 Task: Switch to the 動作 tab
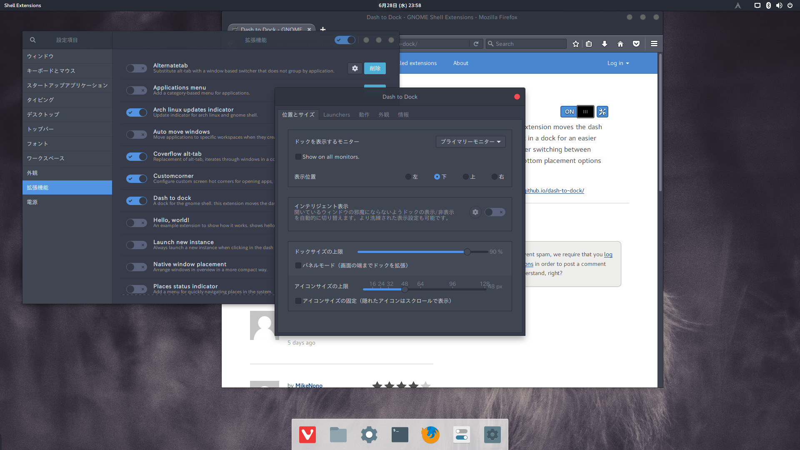(364, 115)
